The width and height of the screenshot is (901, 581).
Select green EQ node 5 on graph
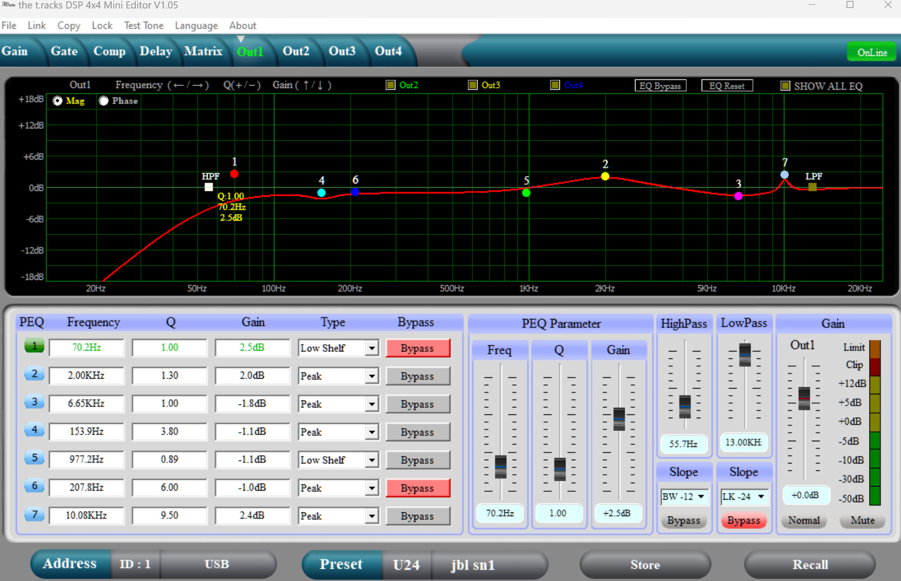point(526,193)
